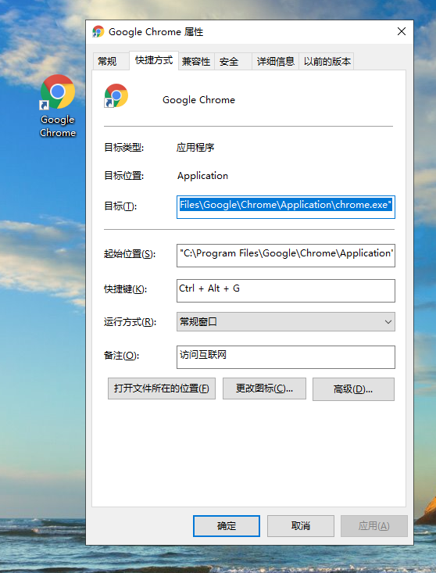Cancel with the 取消 button
Screen dimensions: 436x573
[301, 526]
